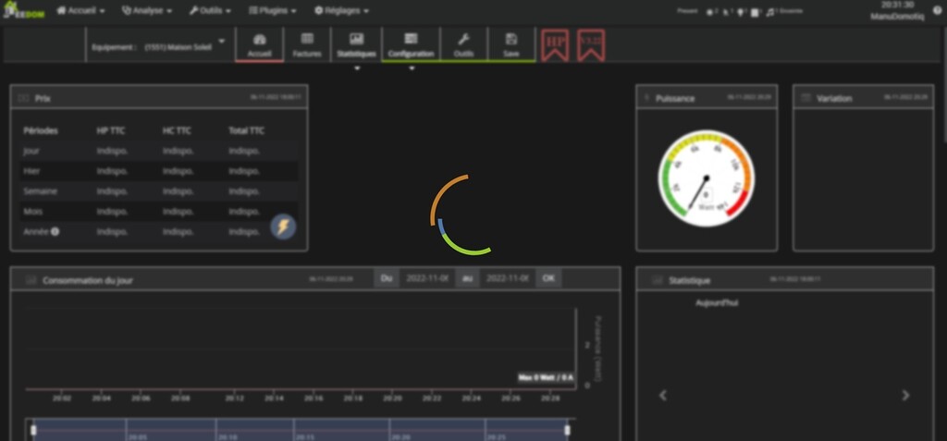Image resolution: width=947 pixels, height=441 pixels.
Task: Click the lightning bolt button in Prix panel
Action: 282,227
